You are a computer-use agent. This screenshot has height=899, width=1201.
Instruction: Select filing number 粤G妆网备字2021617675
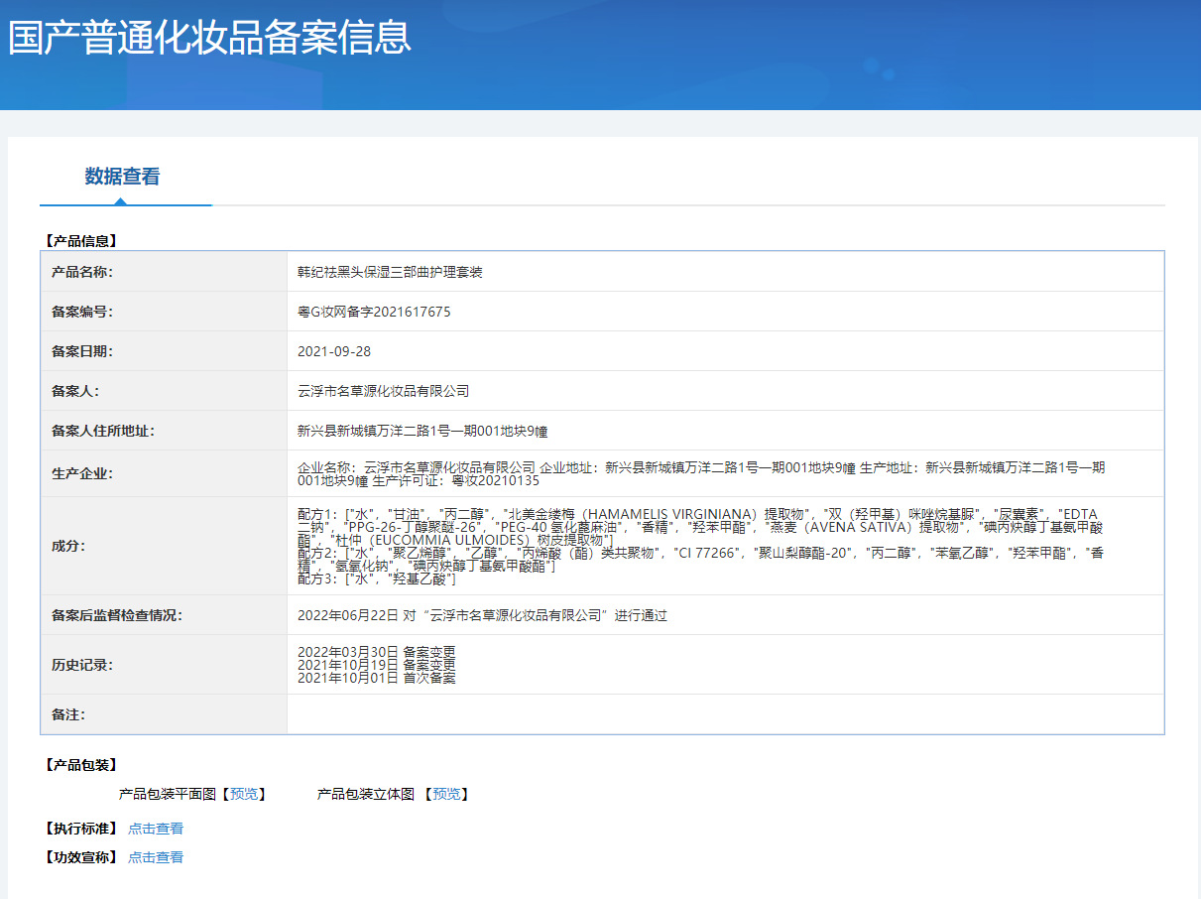coord(374,312)
